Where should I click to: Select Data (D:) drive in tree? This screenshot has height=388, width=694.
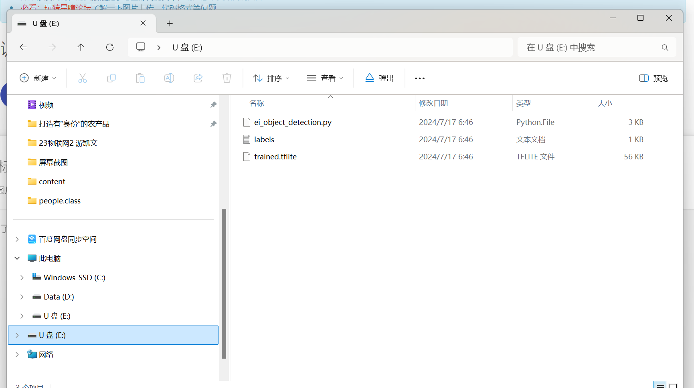tap(59, 297)
